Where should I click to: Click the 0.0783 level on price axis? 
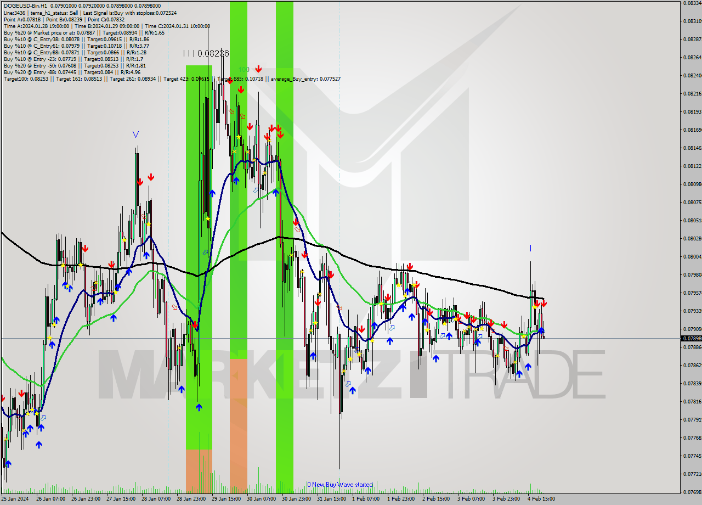693,383
